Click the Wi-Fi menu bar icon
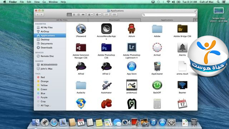Viewport: 229px width, 129px height. (168, 2)
